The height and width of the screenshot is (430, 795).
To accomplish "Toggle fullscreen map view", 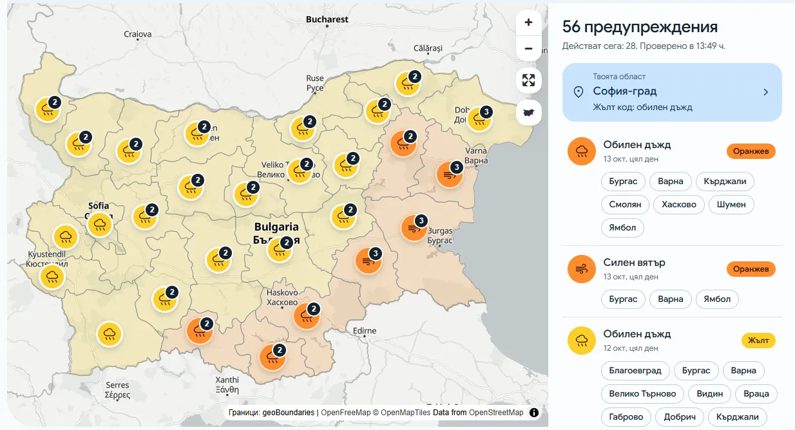I will [x=528, y=80].
